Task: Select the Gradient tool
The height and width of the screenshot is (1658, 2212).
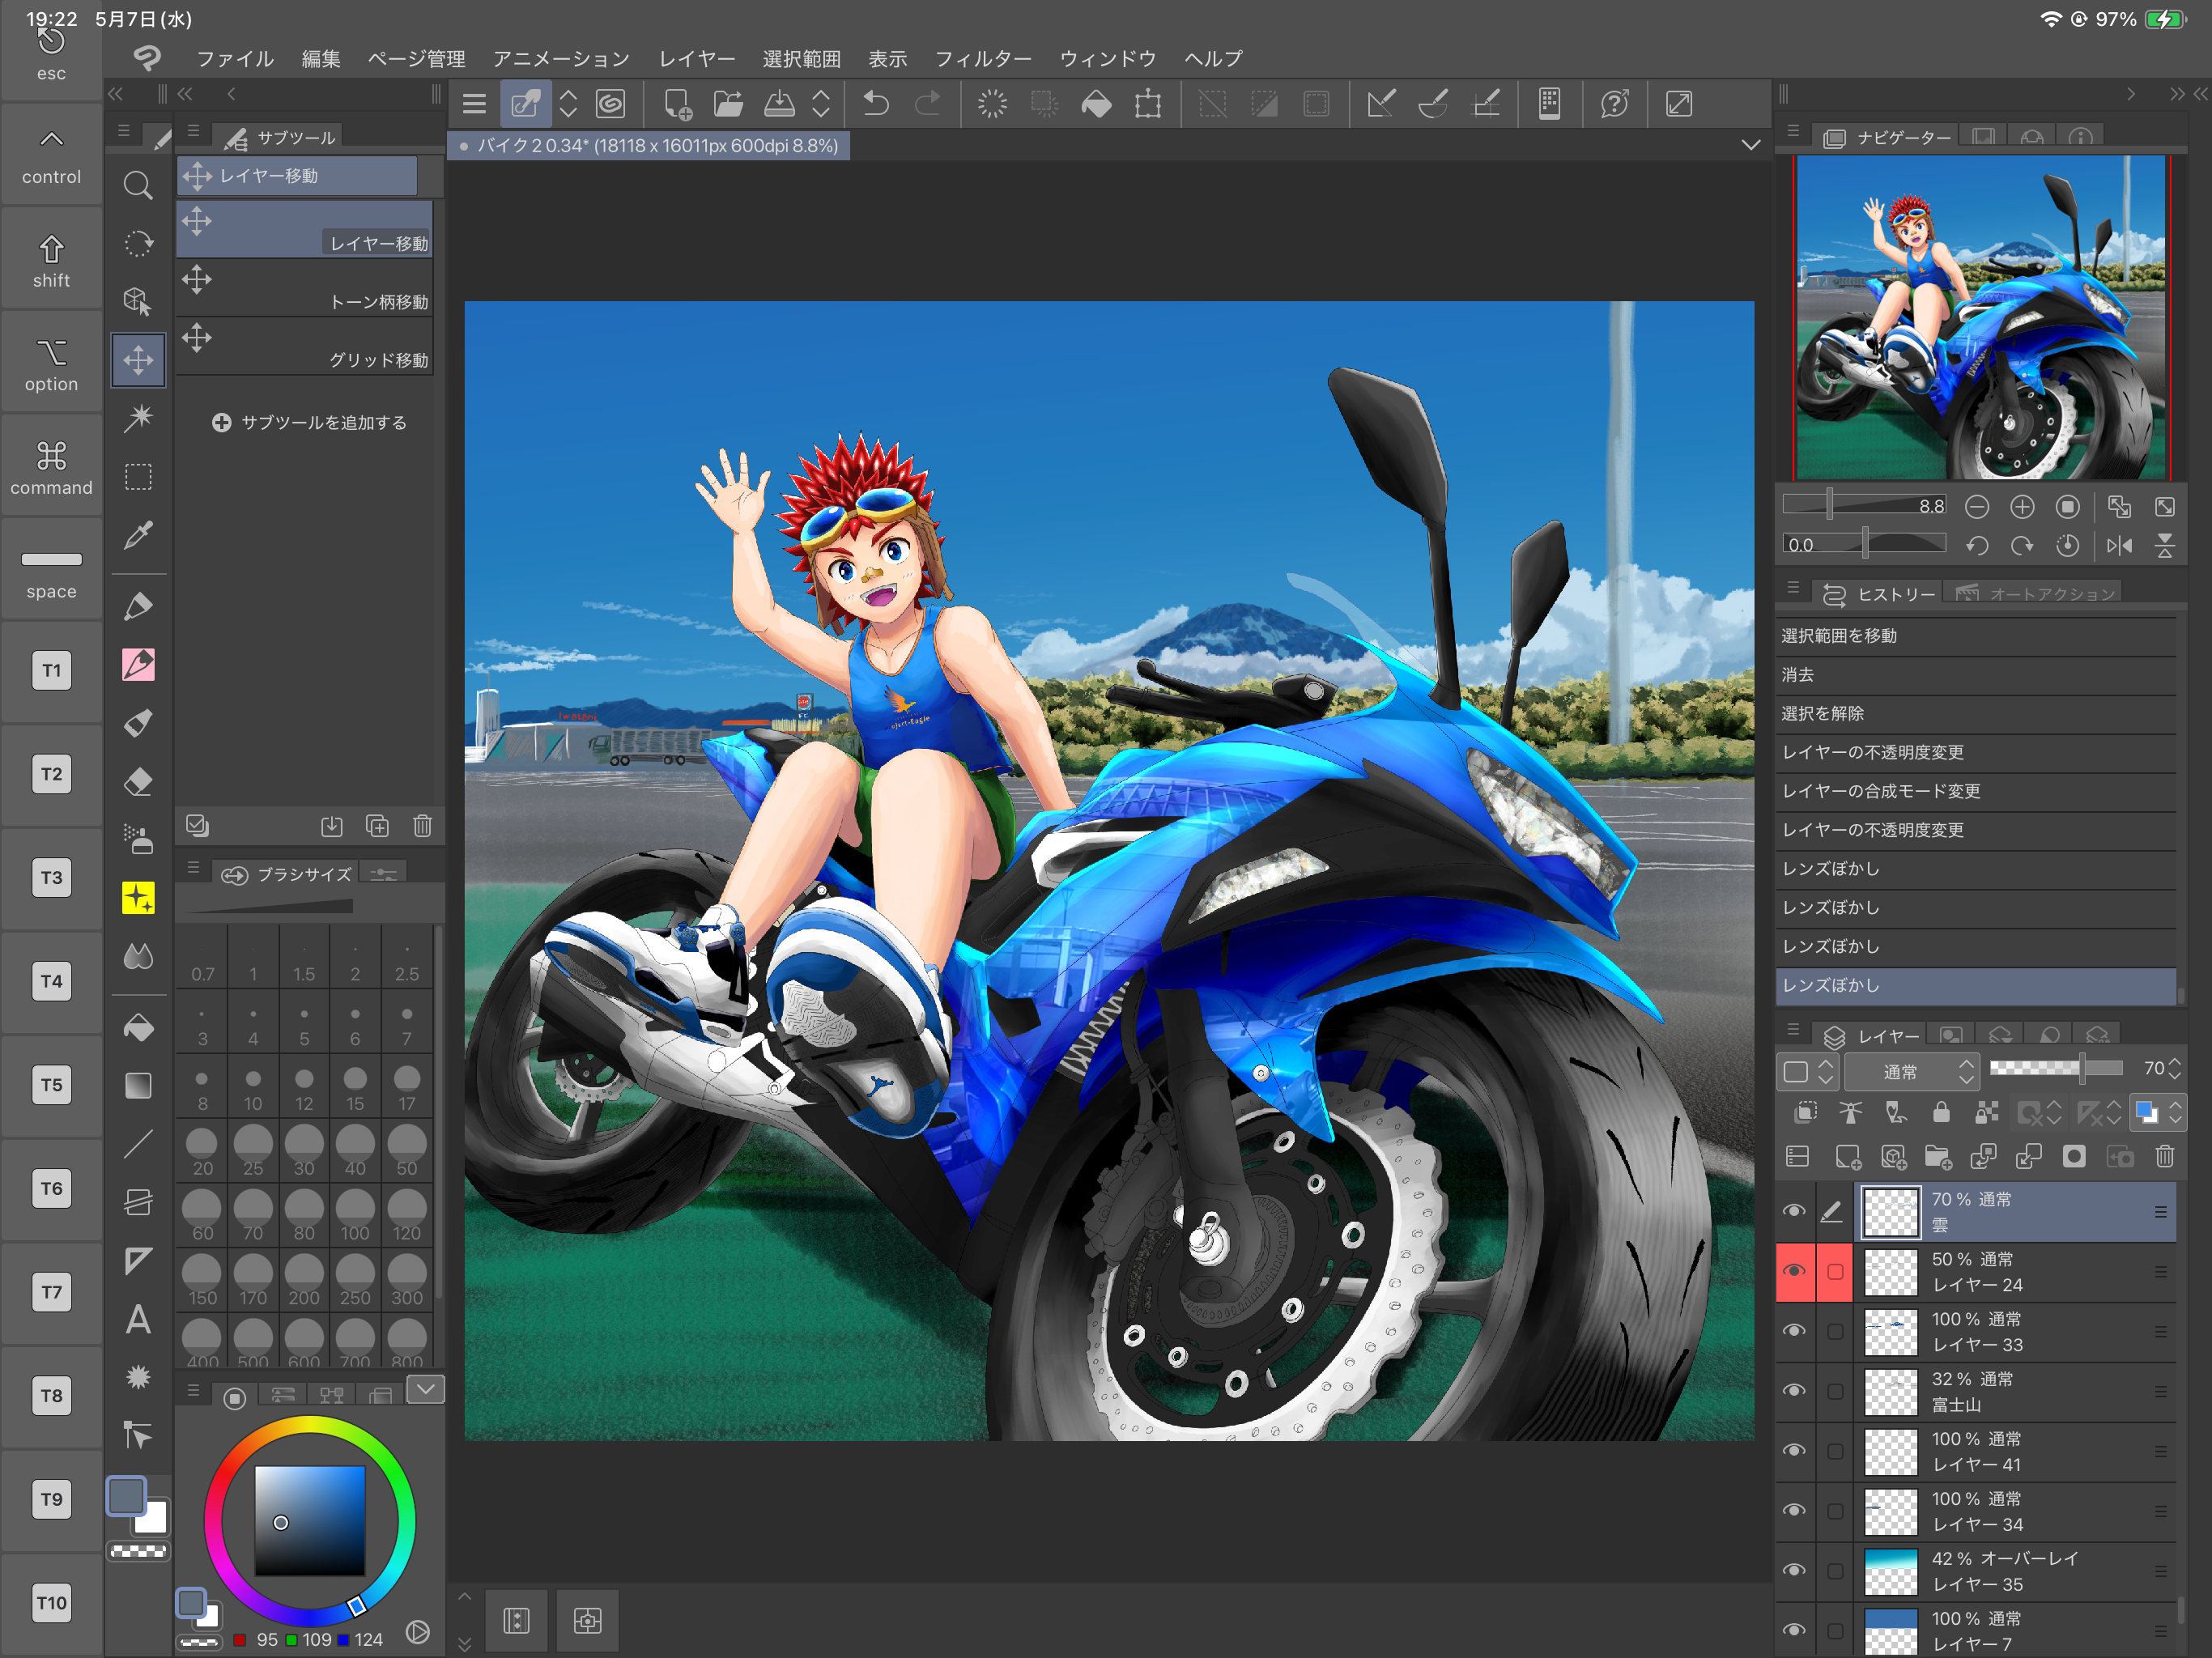Action: [x=138, y=1086]
